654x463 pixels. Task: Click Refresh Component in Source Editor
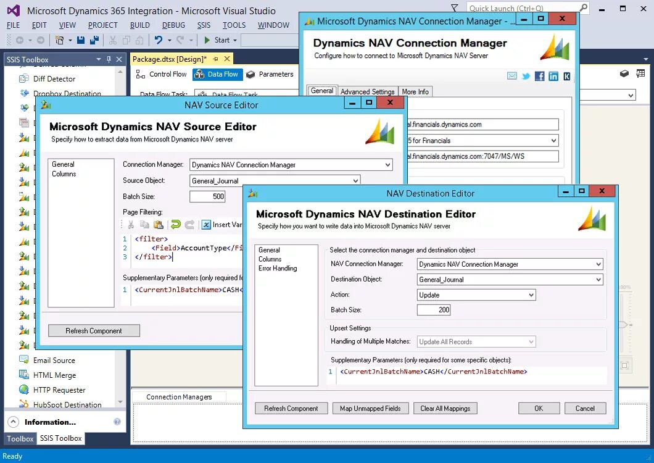click(94, 331)
